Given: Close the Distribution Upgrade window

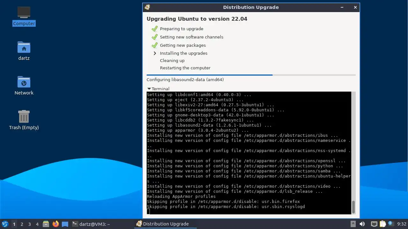Looking at the screenshot, I should point(355,7).
